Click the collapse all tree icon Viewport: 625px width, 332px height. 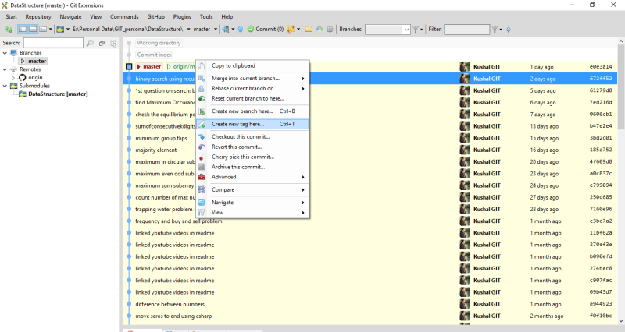click(102, 43)
